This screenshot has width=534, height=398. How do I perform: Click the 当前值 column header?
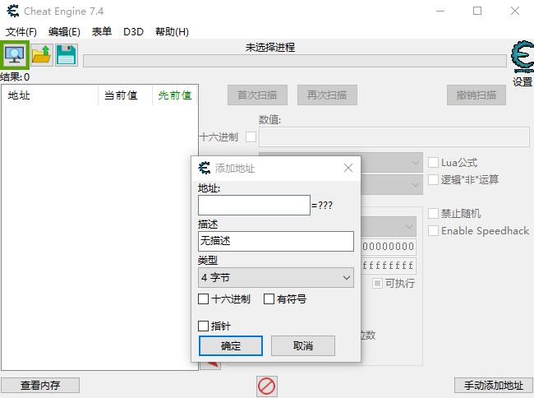tap(126, 95)
